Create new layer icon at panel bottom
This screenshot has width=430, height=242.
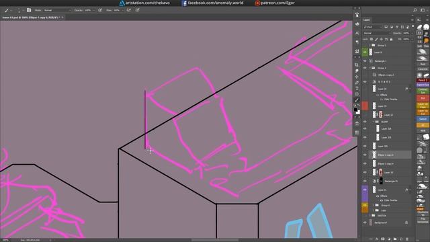tap(401, 239)
